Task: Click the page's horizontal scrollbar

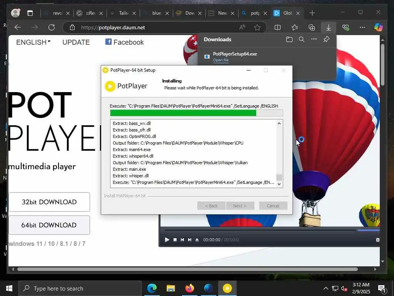Action: point(187,269)
